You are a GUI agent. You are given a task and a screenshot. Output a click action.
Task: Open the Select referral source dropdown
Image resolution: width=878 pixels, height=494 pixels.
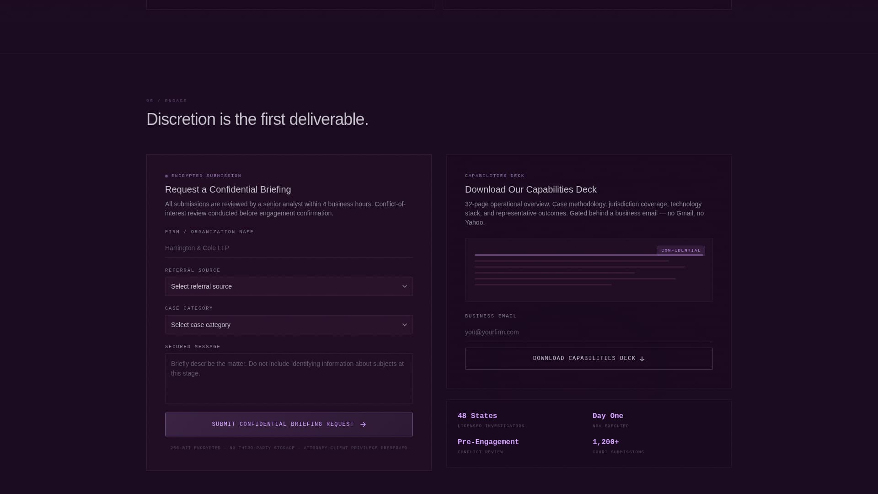(289, 286)
